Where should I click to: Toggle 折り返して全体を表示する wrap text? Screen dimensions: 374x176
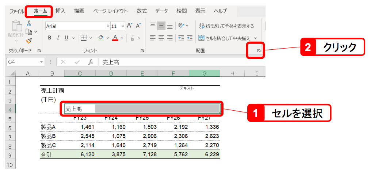(x=226, y=26)
